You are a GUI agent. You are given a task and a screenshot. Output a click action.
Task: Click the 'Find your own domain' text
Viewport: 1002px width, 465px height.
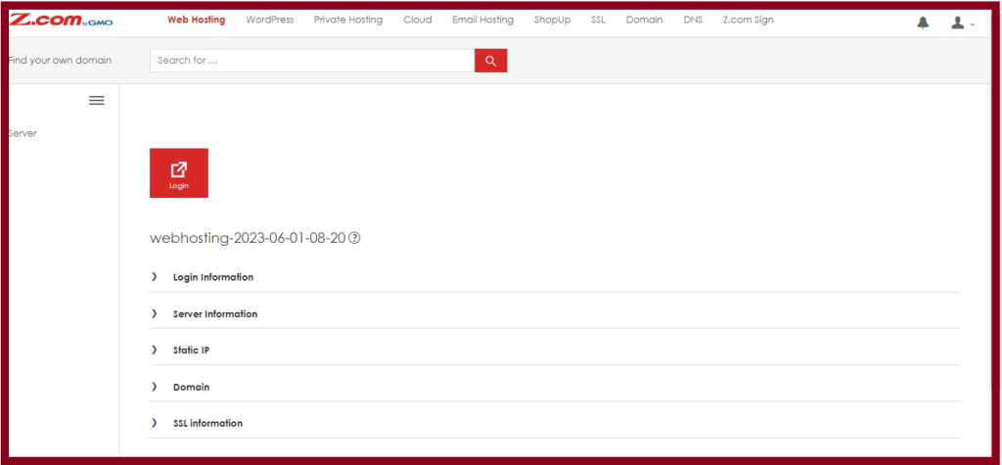click(60, 60)
